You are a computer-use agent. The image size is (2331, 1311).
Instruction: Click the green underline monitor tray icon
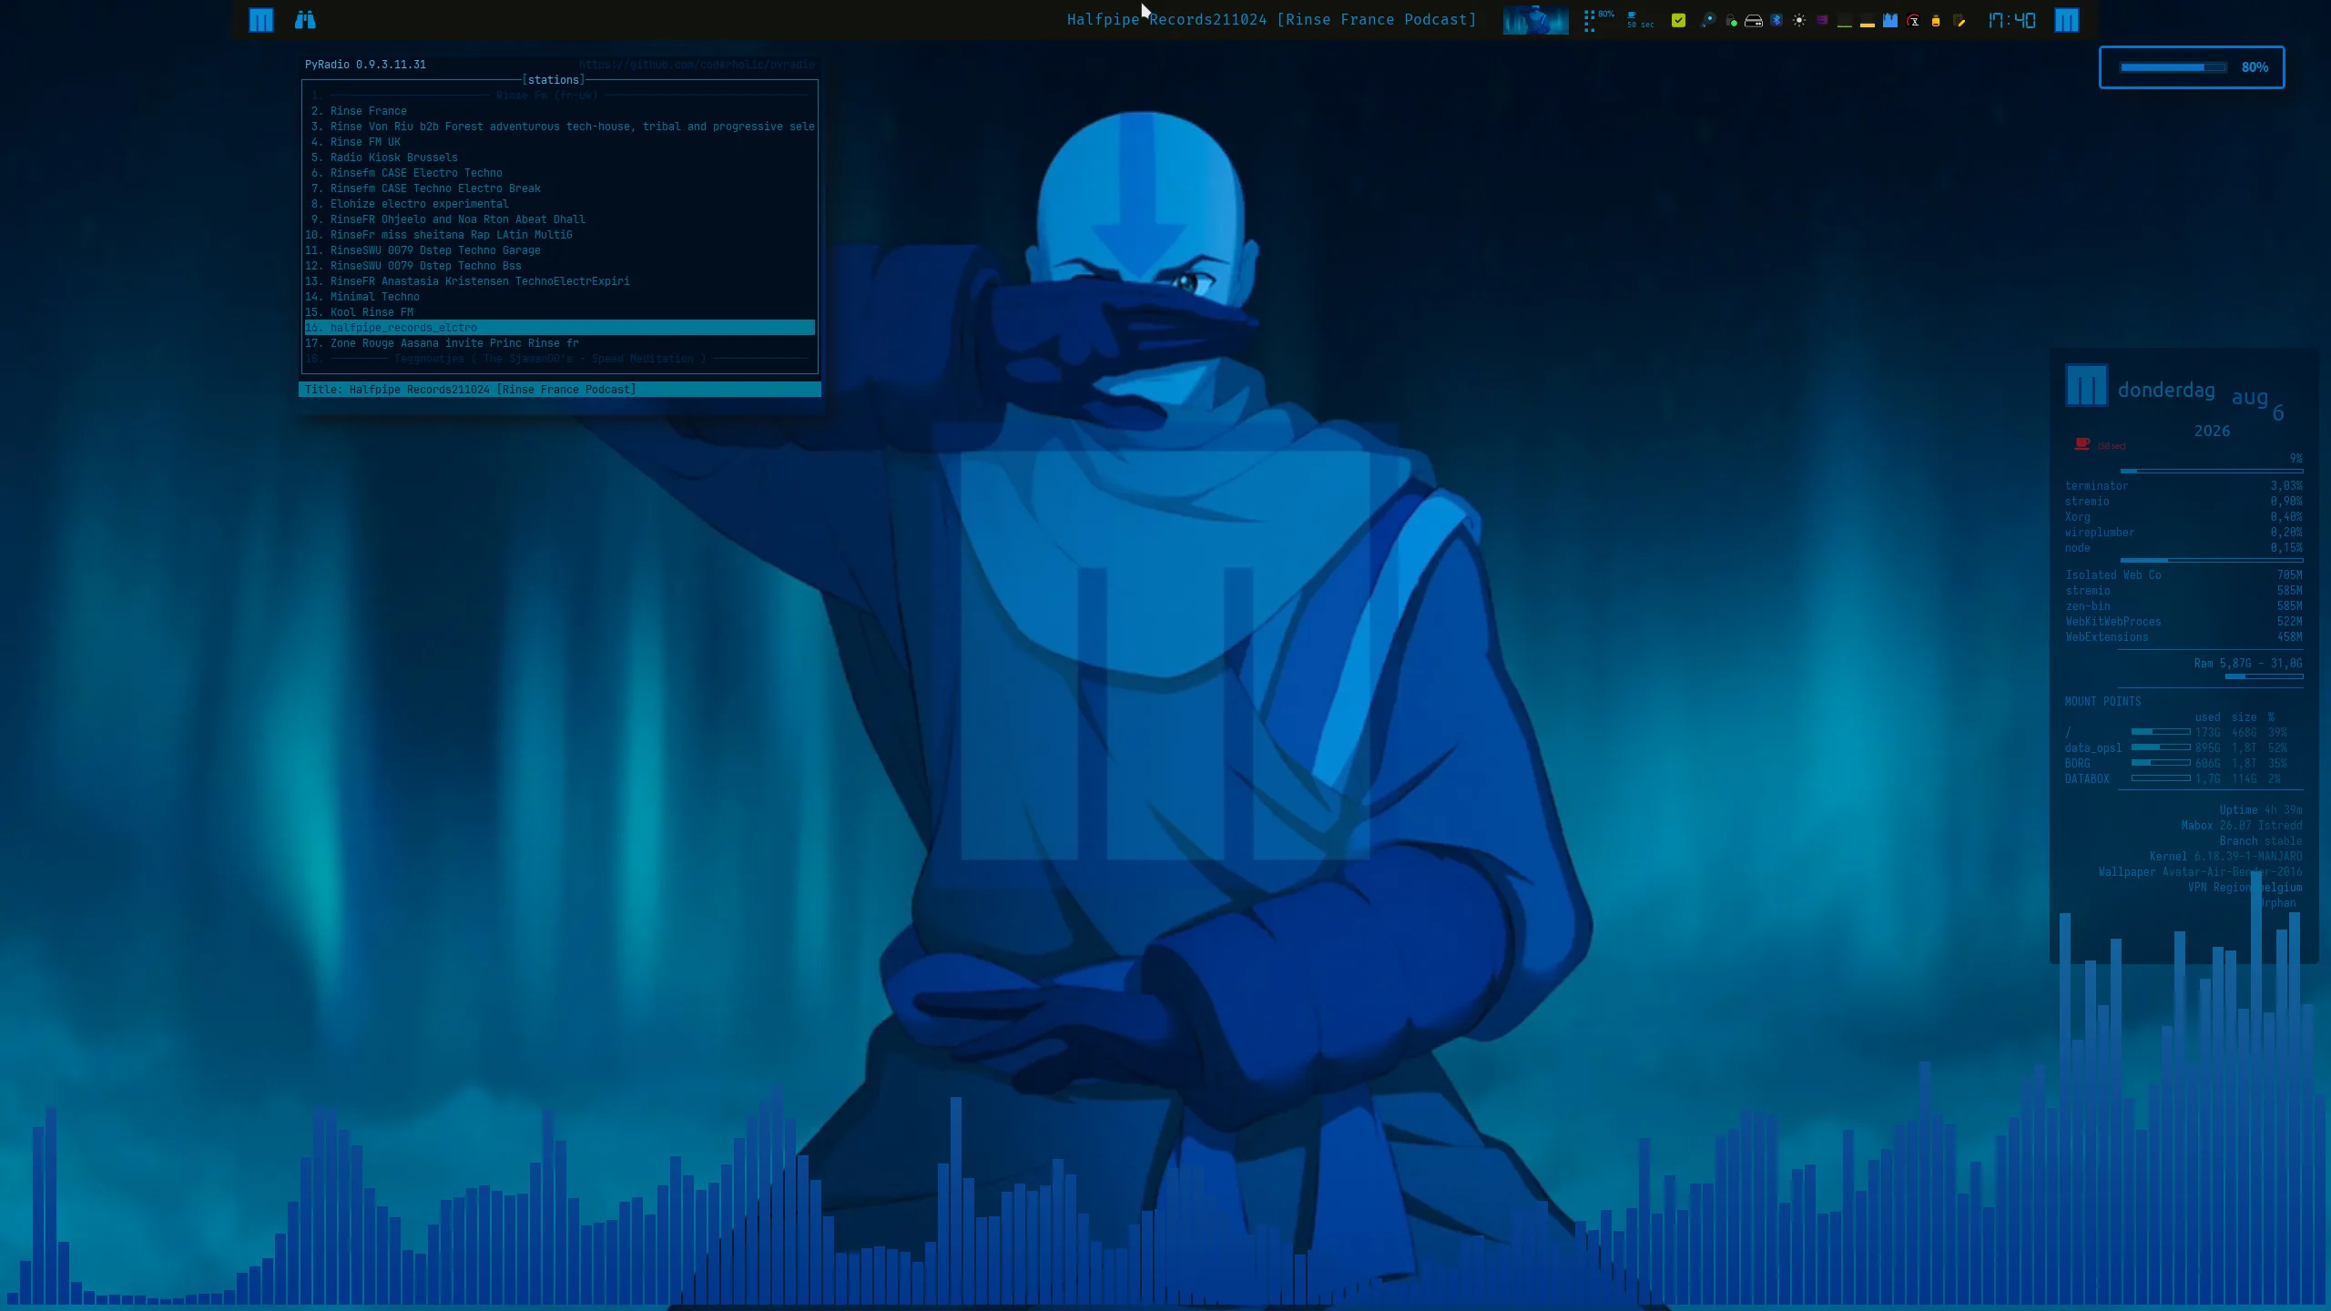(1844, 22)
